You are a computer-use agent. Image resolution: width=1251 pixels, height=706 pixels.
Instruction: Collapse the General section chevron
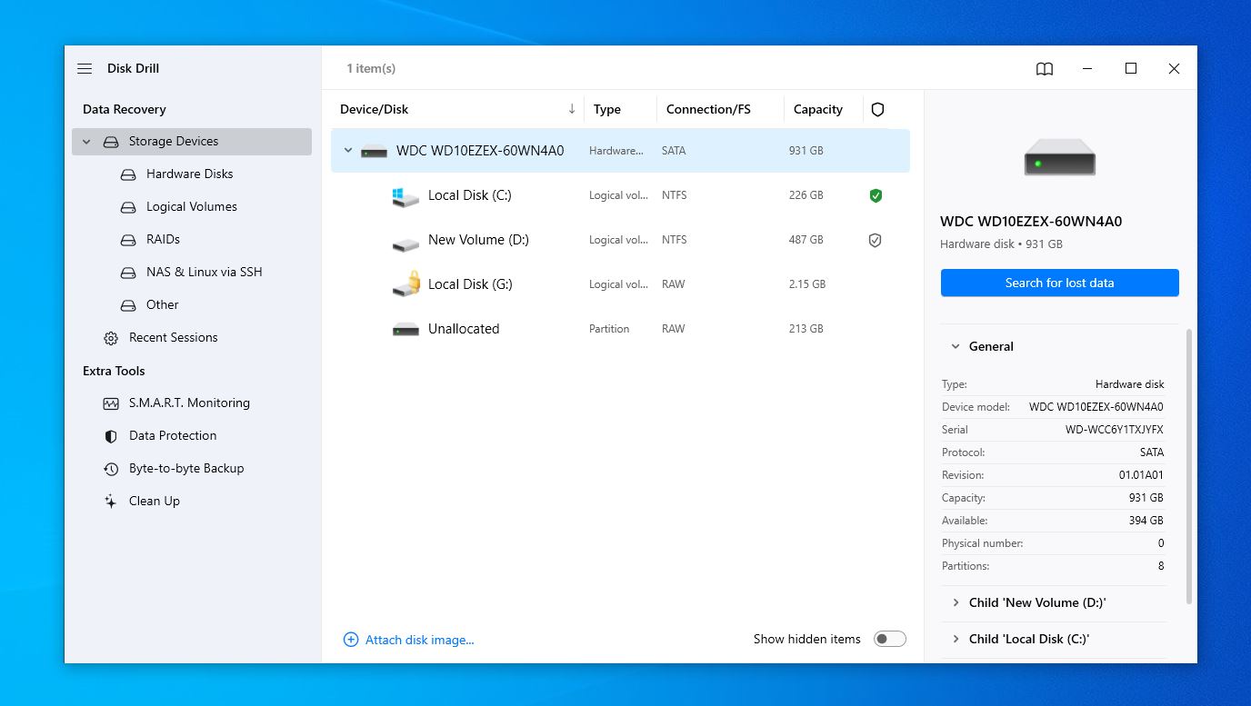point(956,346)
